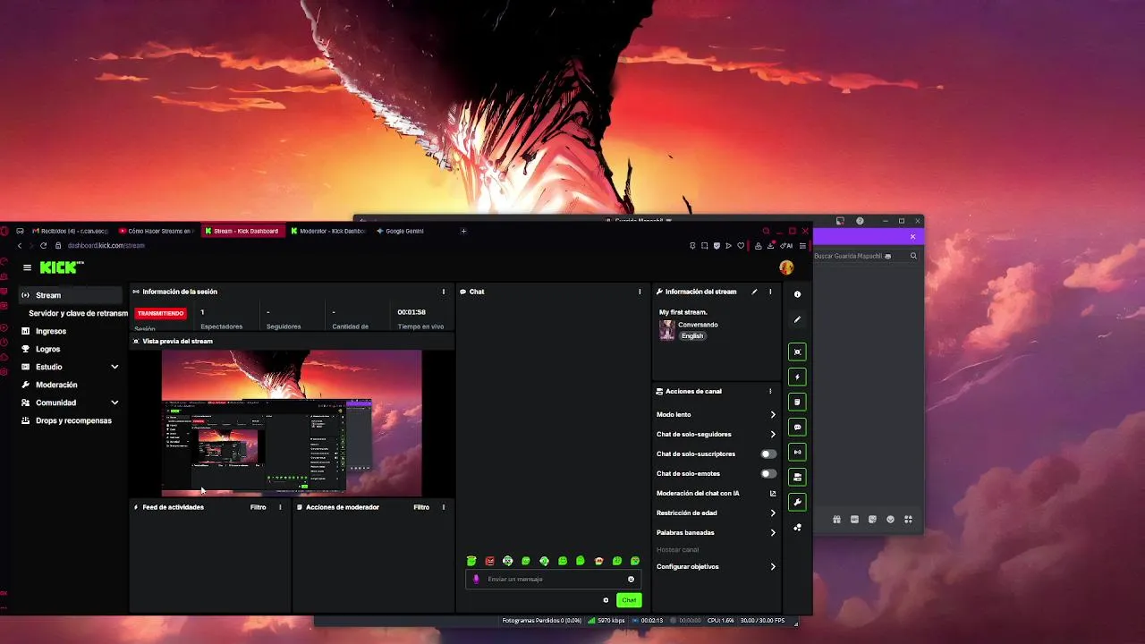Open the gift icon in Guarida Mapachil window
Screen dimensions: 1145x644
pos(836,520)
